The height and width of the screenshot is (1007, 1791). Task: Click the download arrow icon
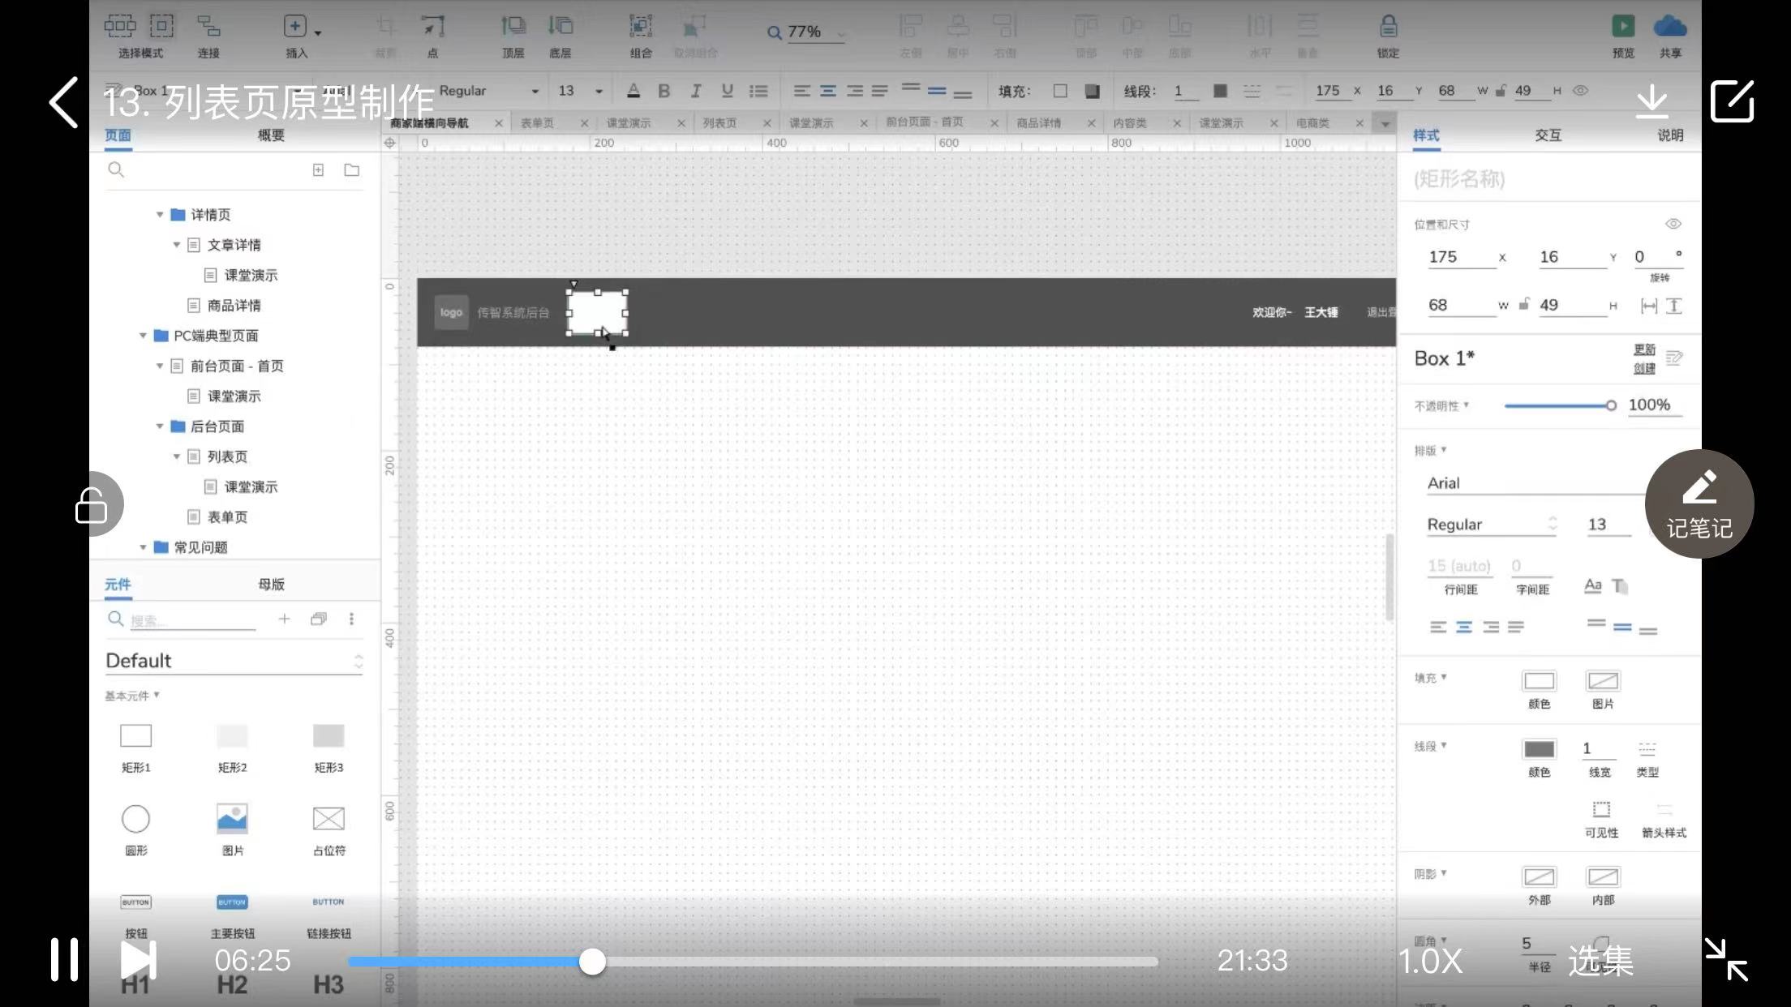(1651, 102)
